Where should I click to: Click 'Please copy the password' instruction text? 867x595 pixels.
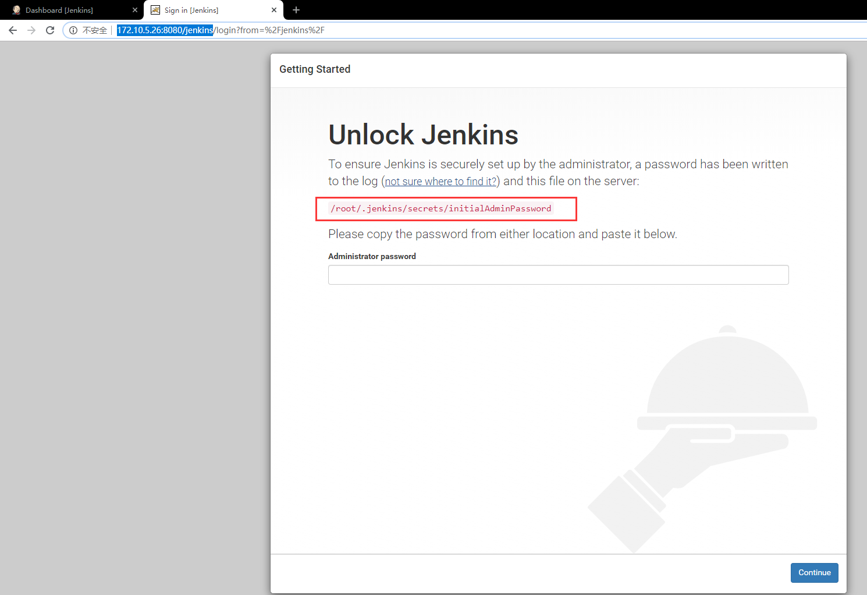pyautogui.click(x=503, y=234)
